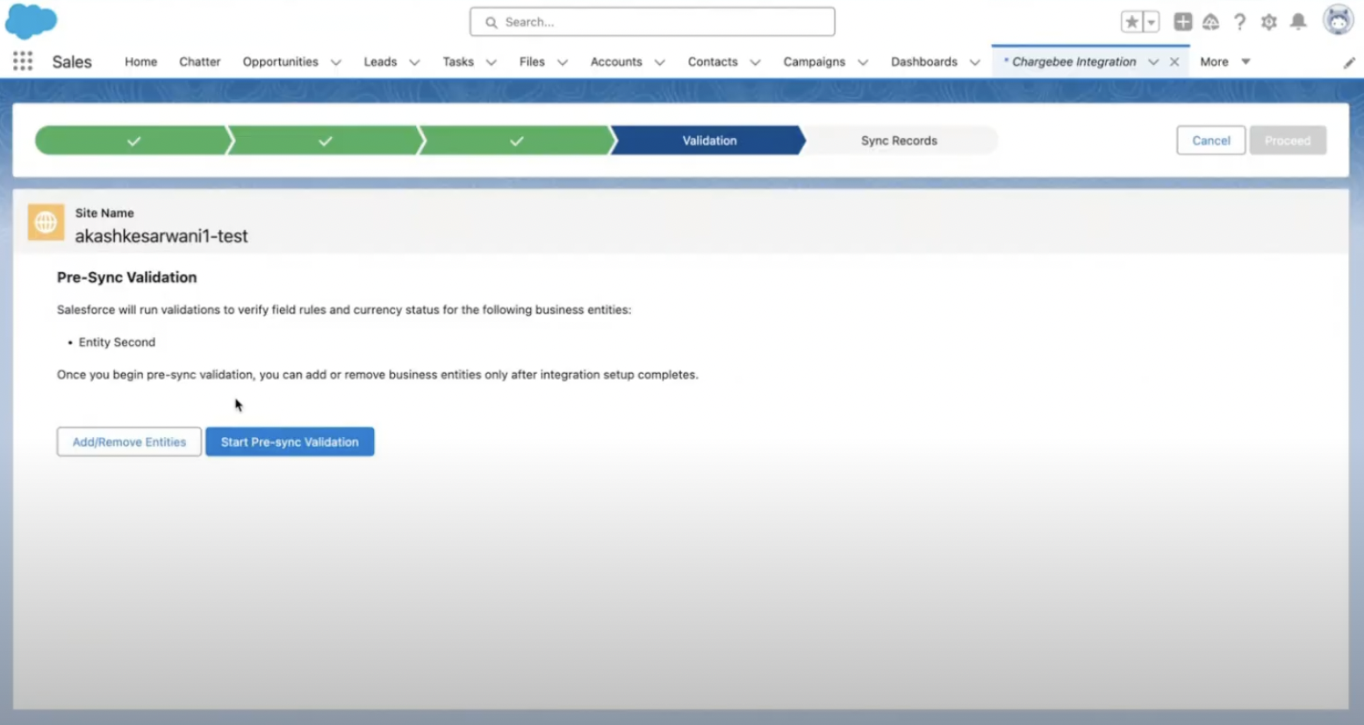The image size is (1364, 725).
Task: View notifications bell icon
Action: (1298, 22)
